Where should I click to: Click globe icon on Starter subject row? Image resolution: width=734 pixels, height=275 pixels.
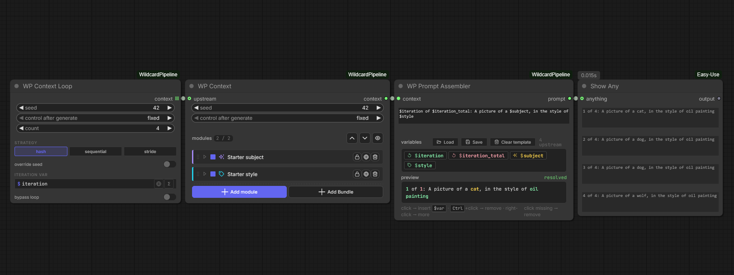click(x=366, y=157)
